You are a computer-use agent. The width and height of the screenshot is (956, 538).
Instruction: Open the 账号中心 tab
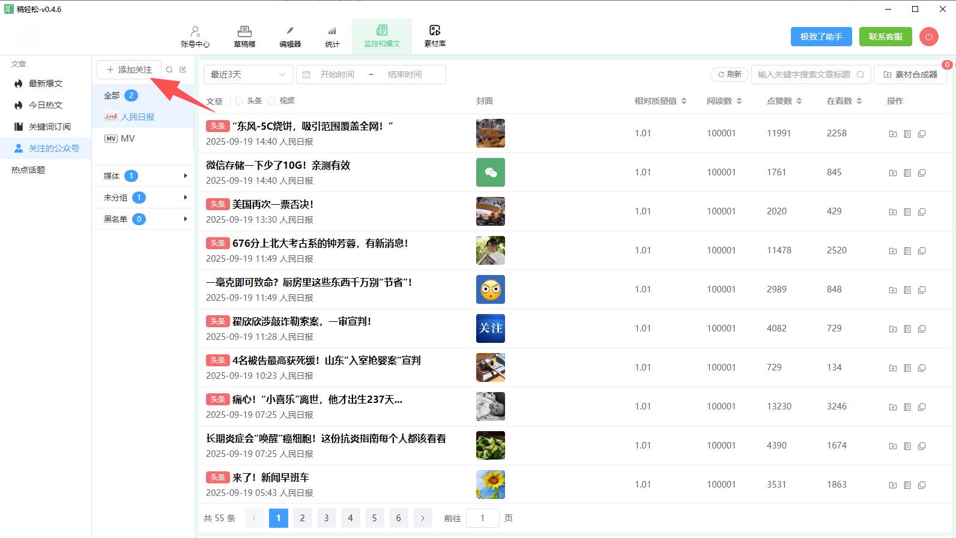pyautogui.click(x=195, y=37)
